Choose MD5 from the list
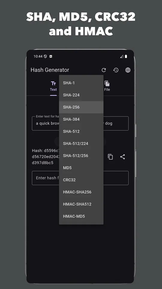The height and width of the screenshot is (289, 162). tap(81, 168)
